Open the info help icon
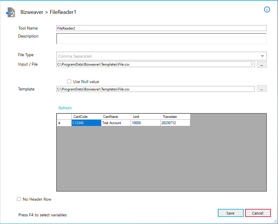The height and width of the screenshot is (224, 278). pos(267,9)
